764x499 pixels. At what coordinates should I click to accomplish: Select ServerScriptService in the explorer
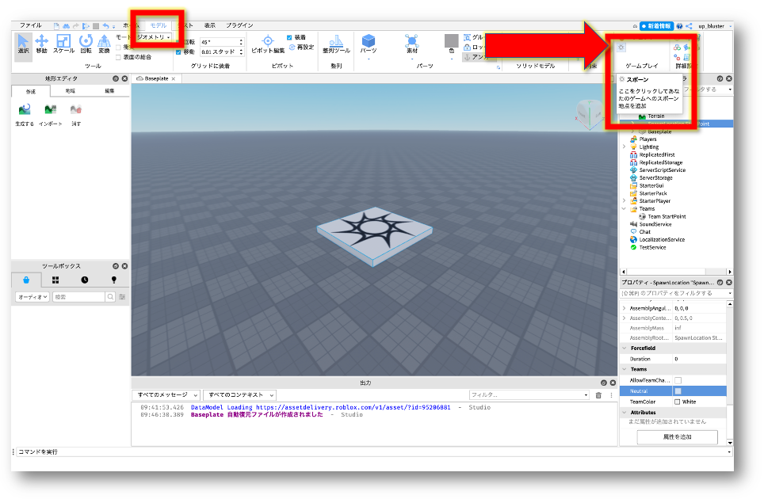click(663, 170)
